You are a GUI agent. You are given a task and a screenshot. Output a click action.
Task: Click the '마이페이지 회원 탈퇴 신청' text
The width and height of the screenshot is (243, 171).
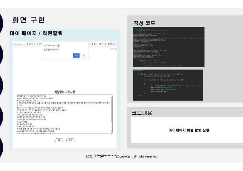[189, 130]
